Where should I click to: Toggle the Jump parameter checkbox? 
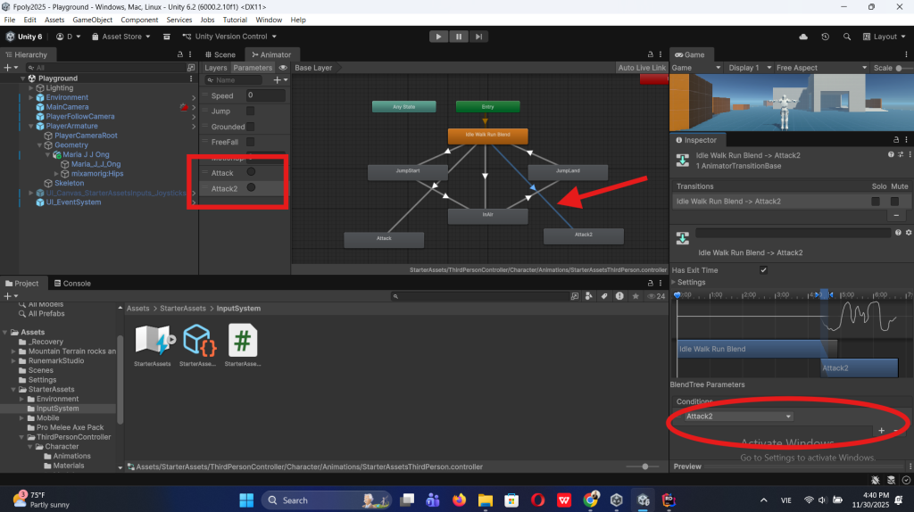pyautogui.click(x=250, y=111)
